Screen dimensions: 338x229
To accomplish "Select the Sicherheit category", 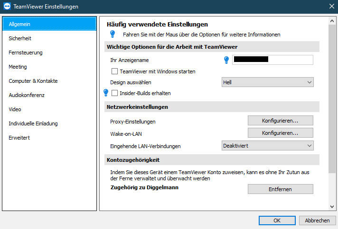I will point(20,38).
